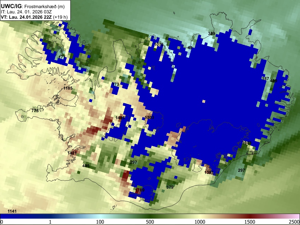300x225 pixels.
Task: Click the map value label 1421
Action: point(72,153)
